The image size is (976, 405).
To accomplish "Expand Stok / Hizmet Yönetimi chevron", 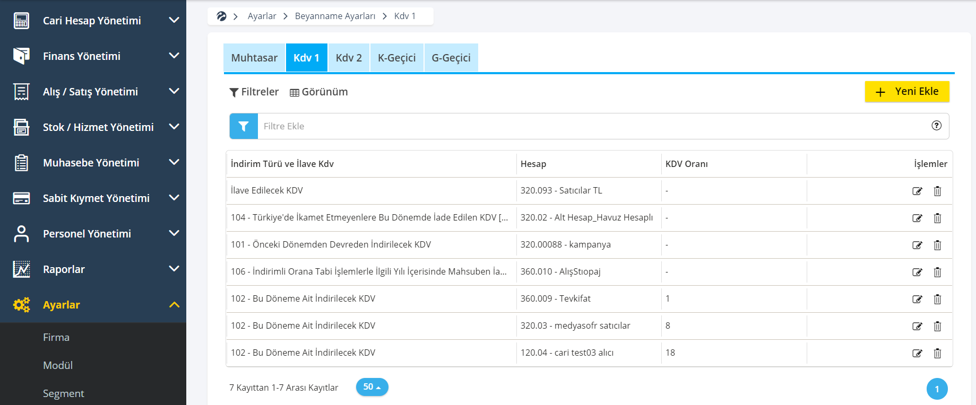I will (174, 127).
